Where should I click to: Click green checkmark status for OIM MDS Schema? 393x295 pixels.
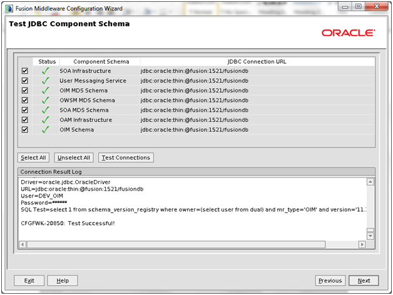[45, 91]
